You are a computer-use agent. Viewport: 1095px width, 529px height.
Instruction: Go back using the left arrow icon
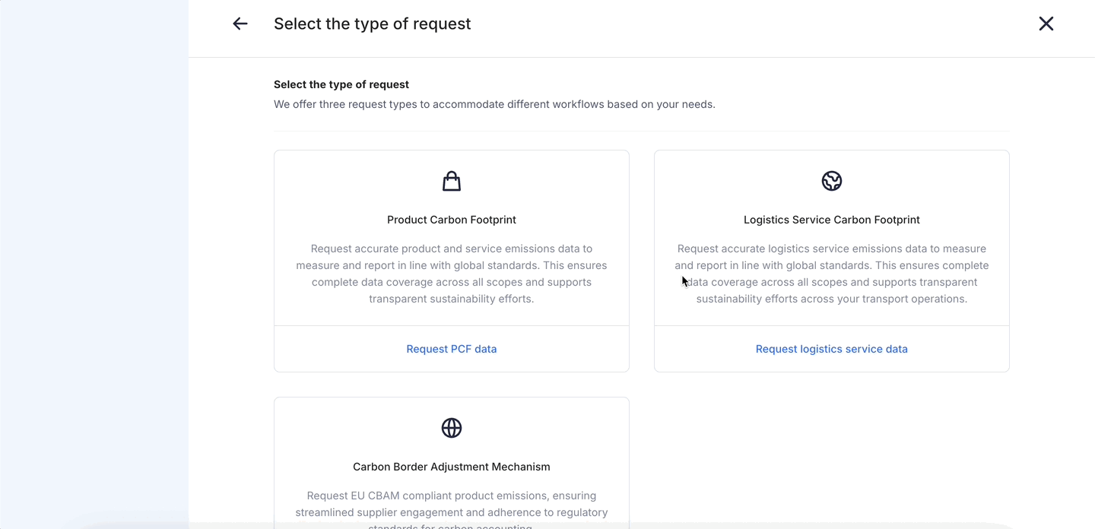tap(240, 24)
